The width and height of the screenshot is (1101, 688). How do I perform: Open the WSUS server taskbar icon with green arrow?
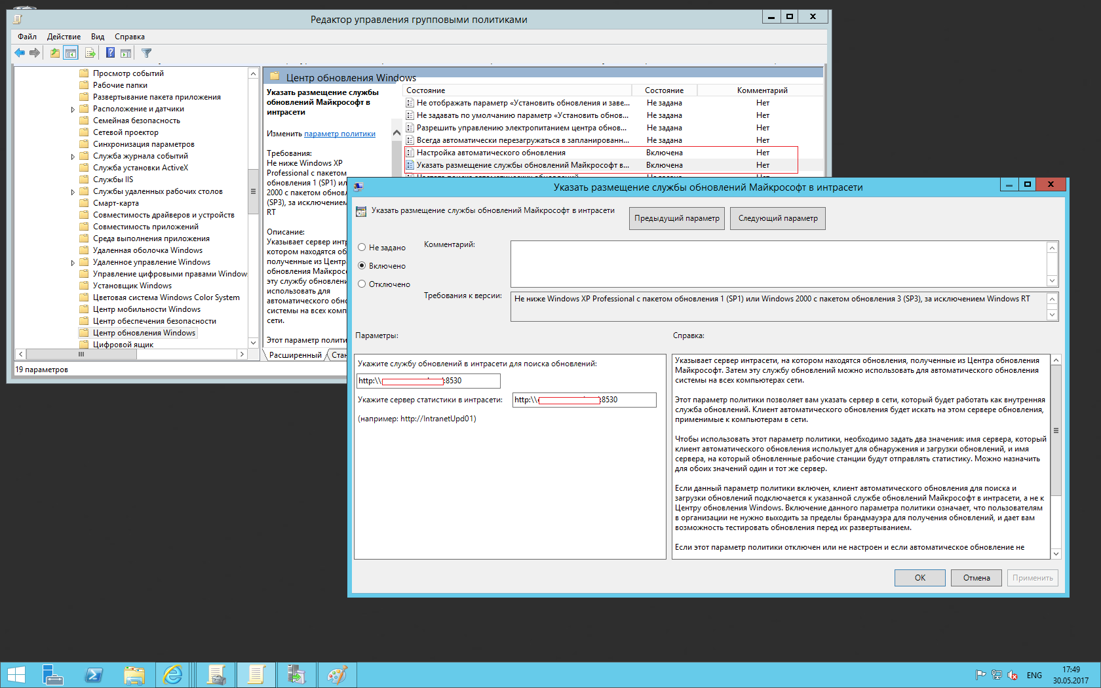[x=296, y=675]
